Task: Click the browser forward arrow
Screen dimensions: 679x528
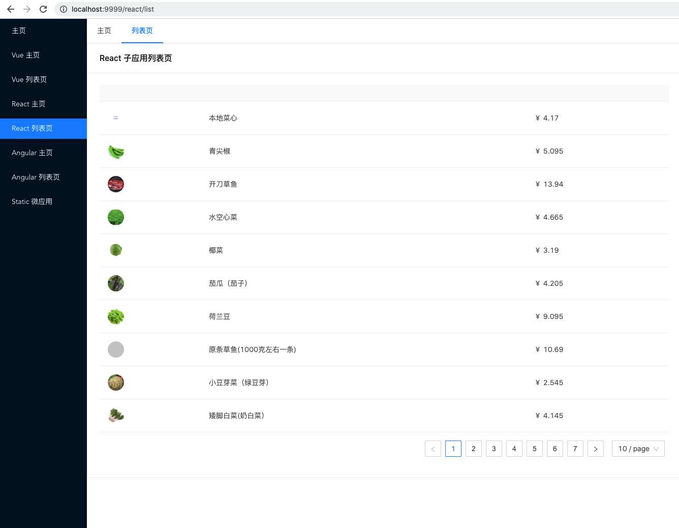Action: 26,9
